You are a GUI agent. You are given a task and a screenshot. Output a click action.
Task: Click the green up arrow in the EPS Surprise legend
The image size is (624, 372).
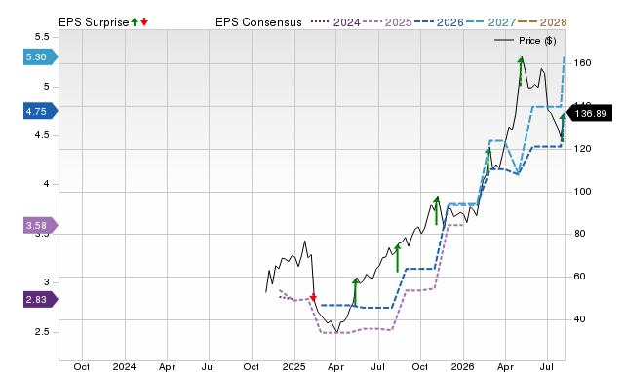[x=135, y=21]
